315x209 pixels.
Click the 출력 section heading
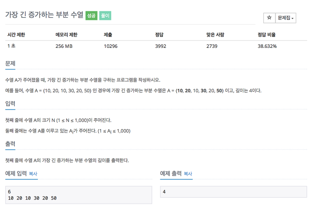pos(10,144)
